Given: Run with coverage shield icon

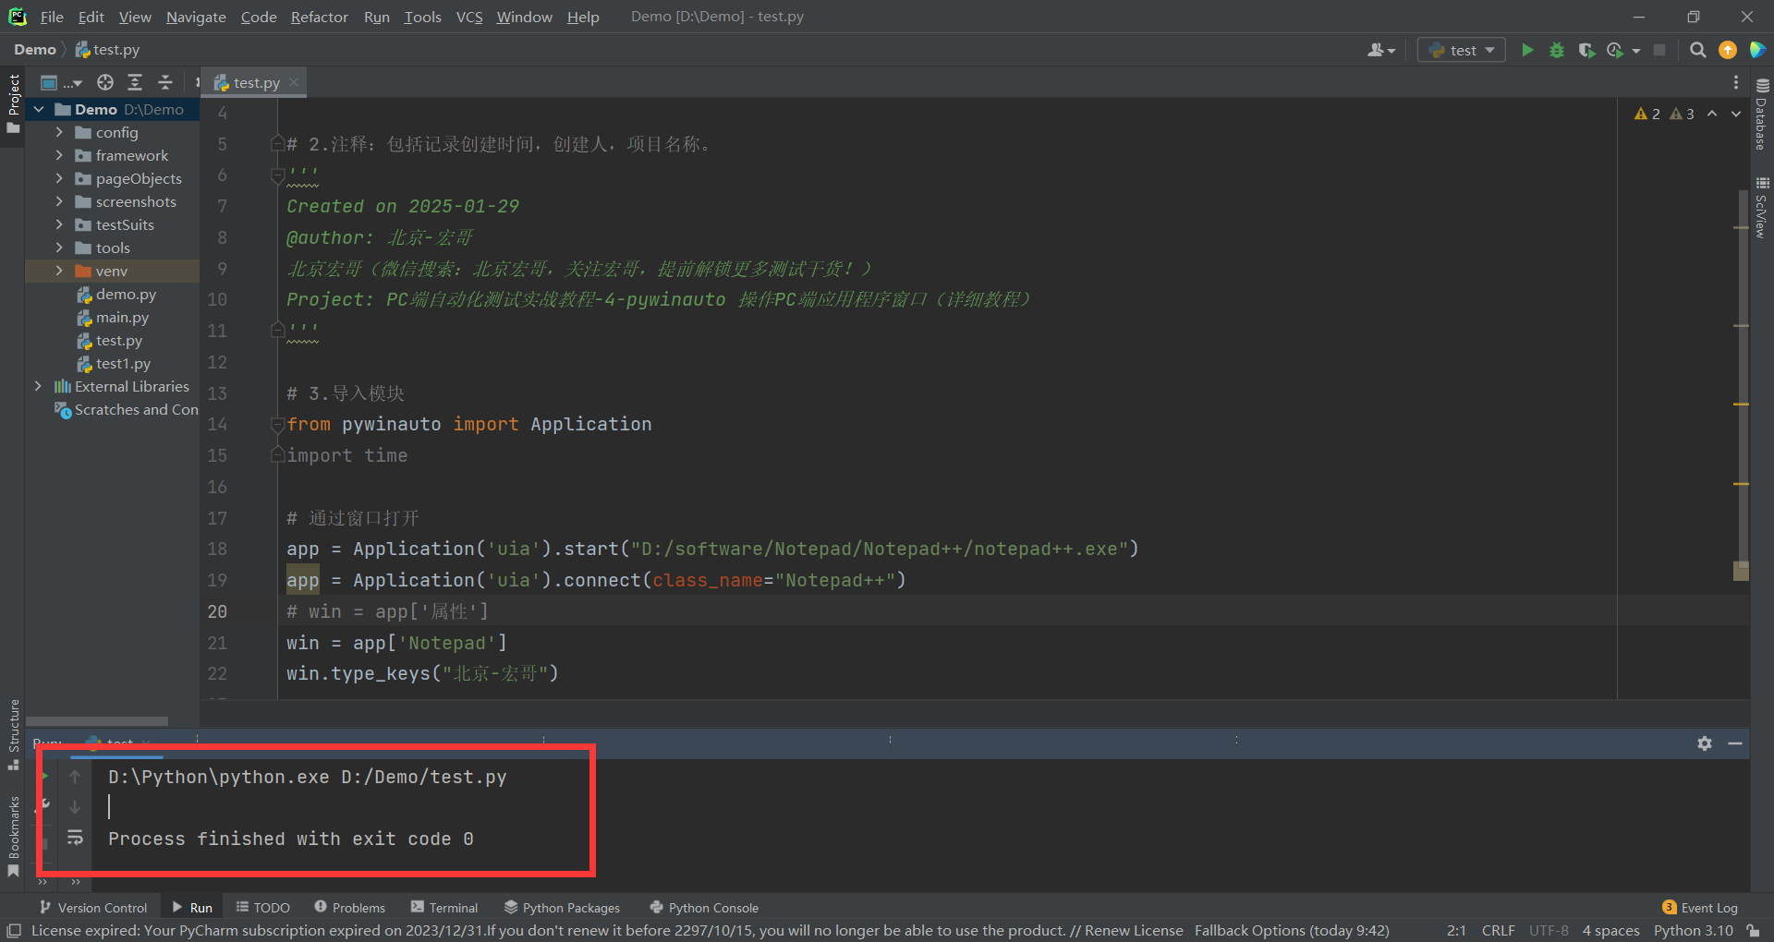Looking at the screenshot, I should point(1586,50).
